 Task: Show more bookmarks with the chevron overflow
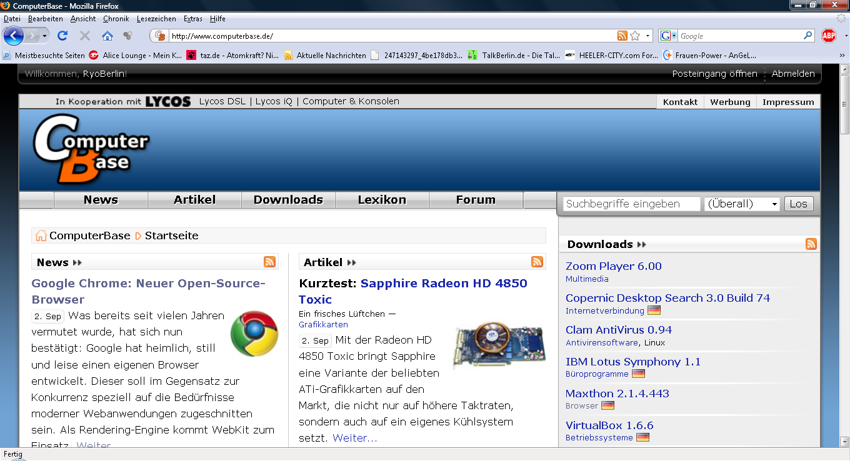(x=842, y=56)
